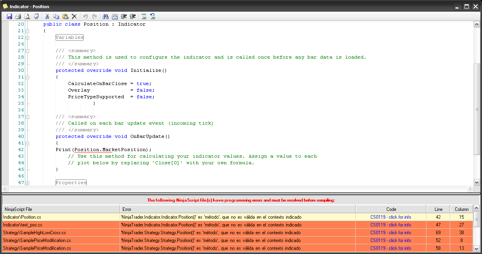Click the Save icon in toolbar
This screenshot has width=482, height=254.
[x=9, y=16]
